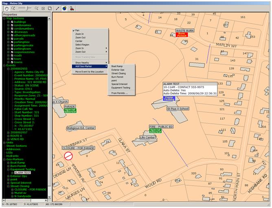Click the zoom out magnifier icon
Viewport: 272px width, 208px height.
click(x=36, y=8)
